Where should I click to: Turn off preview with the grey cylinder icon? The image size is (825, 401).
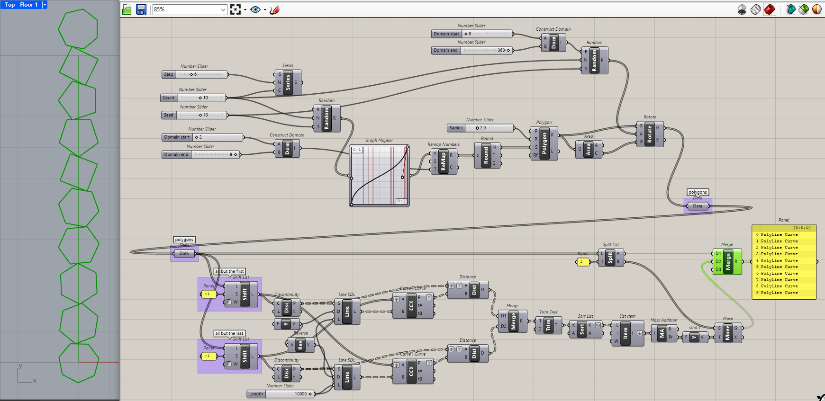(x=742, y=9)
